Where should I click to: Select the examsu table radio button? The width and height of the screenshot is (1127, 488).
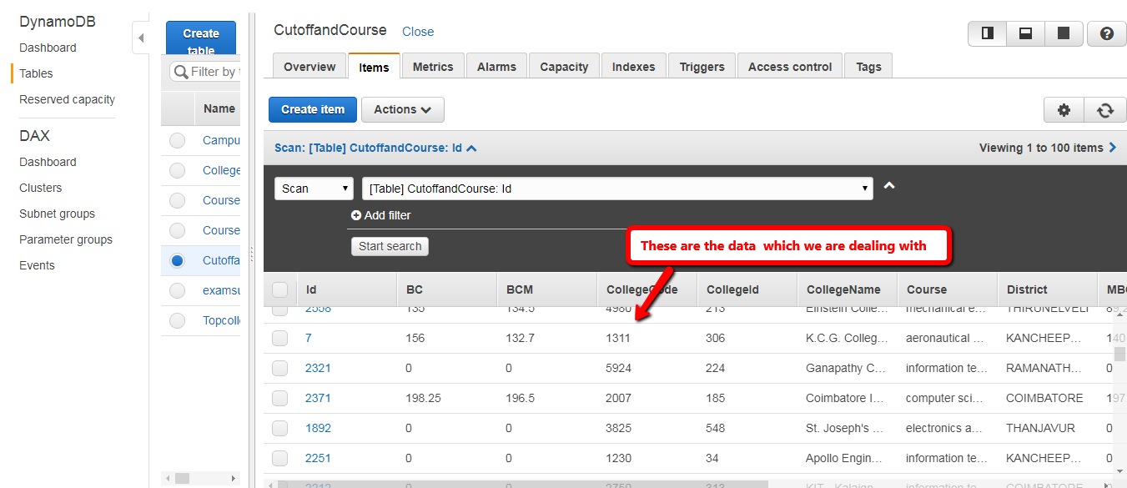click(177, 290)
